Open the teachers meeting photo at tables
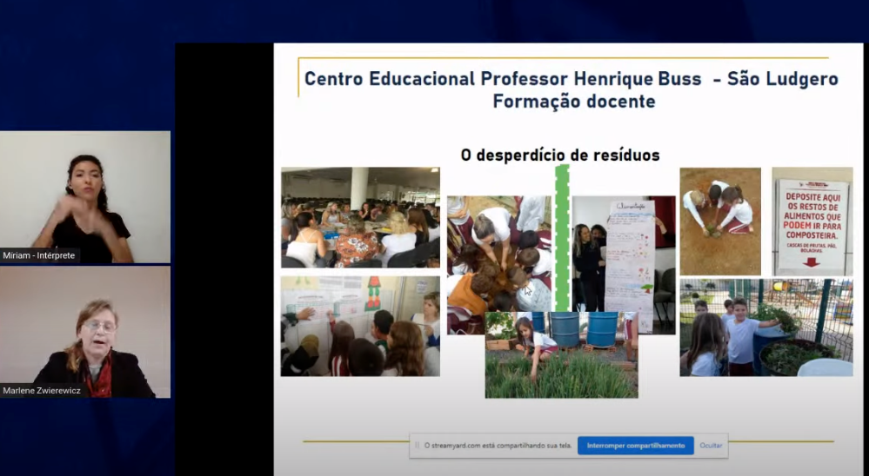869x476 pixels. 360,217
